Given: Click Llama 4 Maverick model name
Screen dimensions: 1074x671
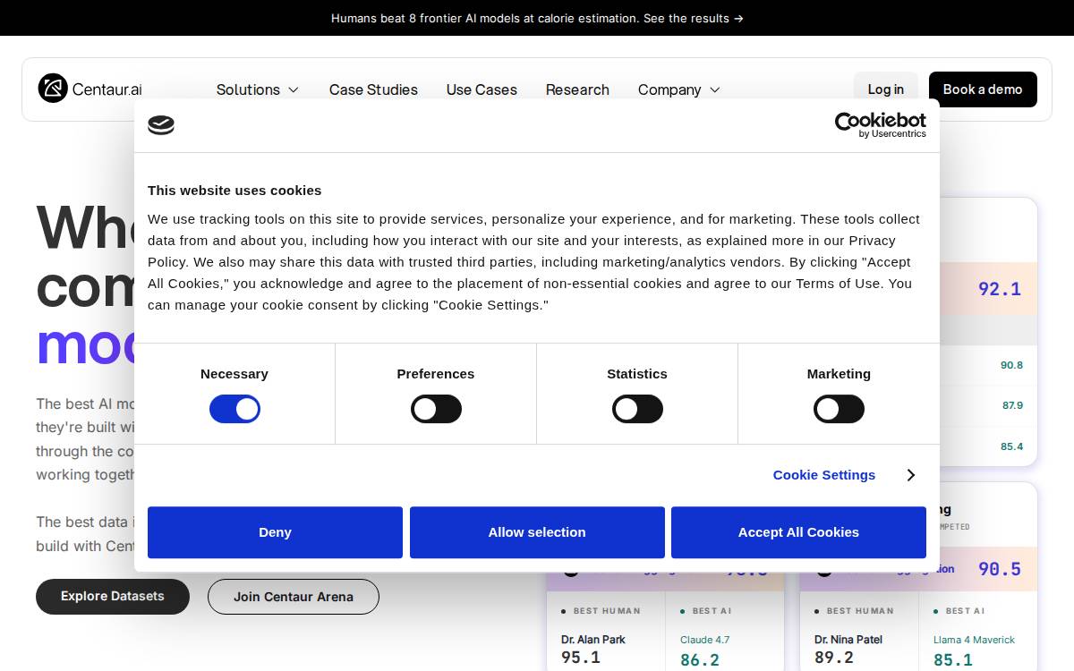Looking at the screenshot, I should point(974,640).
